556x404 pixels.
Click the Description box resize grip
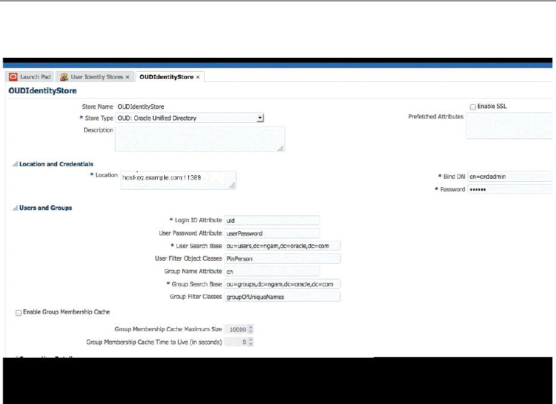[x=281, y=148]
